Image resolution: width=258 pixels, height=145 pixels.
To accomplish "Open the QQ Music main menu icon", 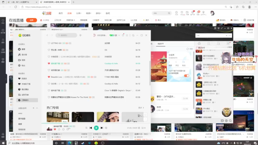I will pyautogui.click(x=127, y=35).
